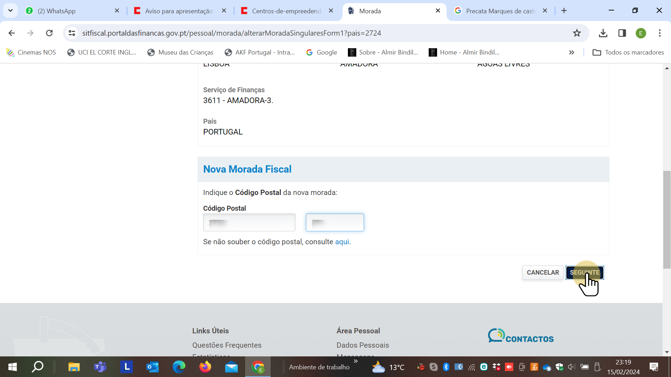671x377 pixels.
Task: Expand the tab search dropdown arrow
Action: pos(10,10)
